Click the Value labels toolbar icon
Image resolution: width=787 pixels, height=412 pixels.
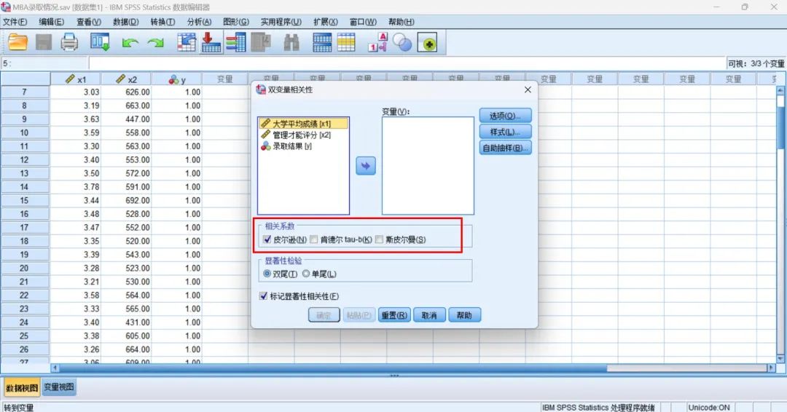[x=378, y=42]
